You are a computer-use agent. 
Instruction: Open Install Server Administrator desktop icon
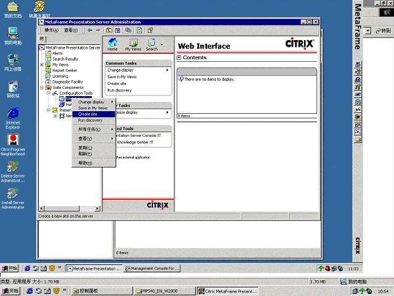point(13,199)
